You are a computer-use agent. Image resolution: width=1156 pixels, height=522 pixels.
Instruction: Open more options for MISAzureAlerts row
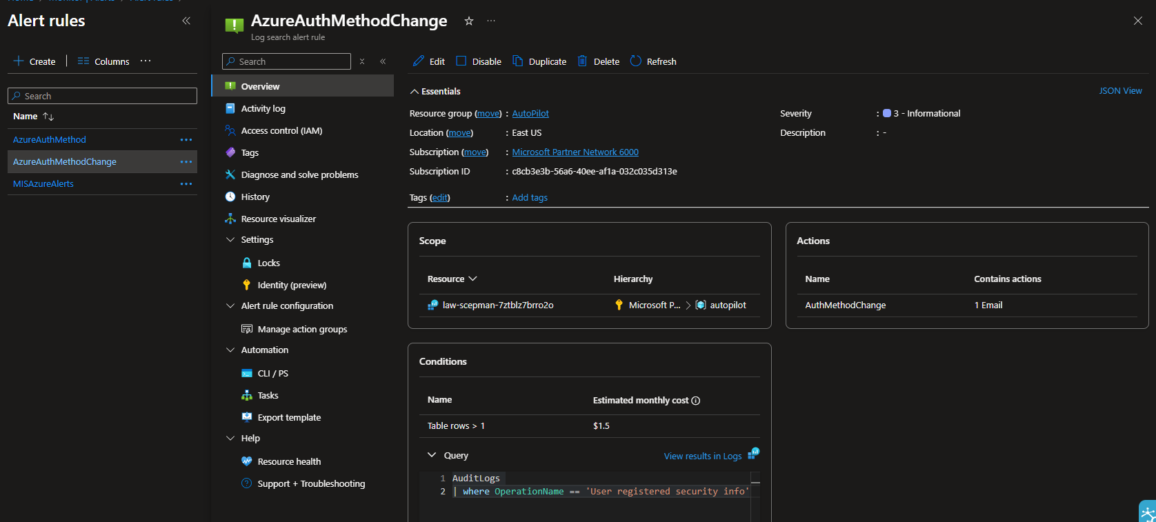tap(186, 184)
